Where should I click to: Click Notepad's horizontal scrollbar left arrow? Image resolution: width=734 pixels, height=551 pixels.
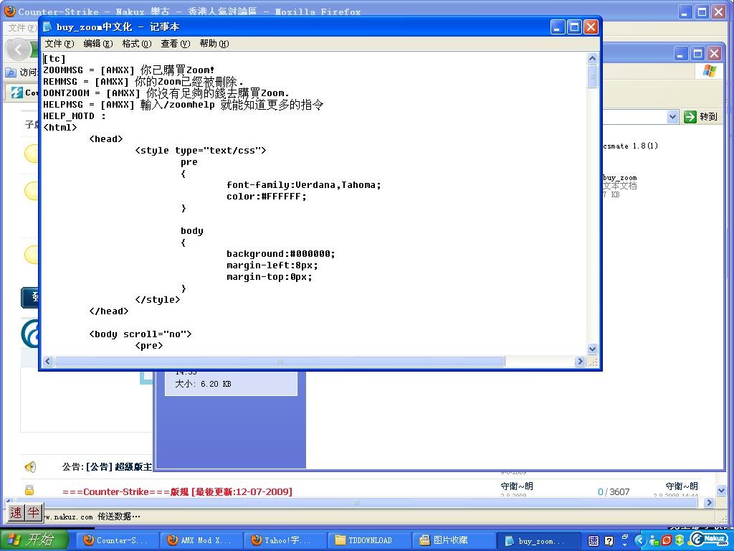point(48,362)
